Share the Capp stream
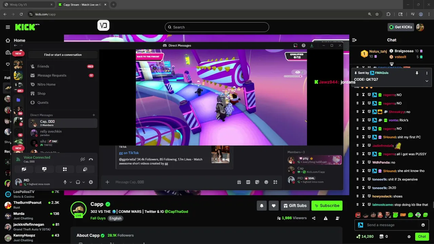 pos(314,218)
